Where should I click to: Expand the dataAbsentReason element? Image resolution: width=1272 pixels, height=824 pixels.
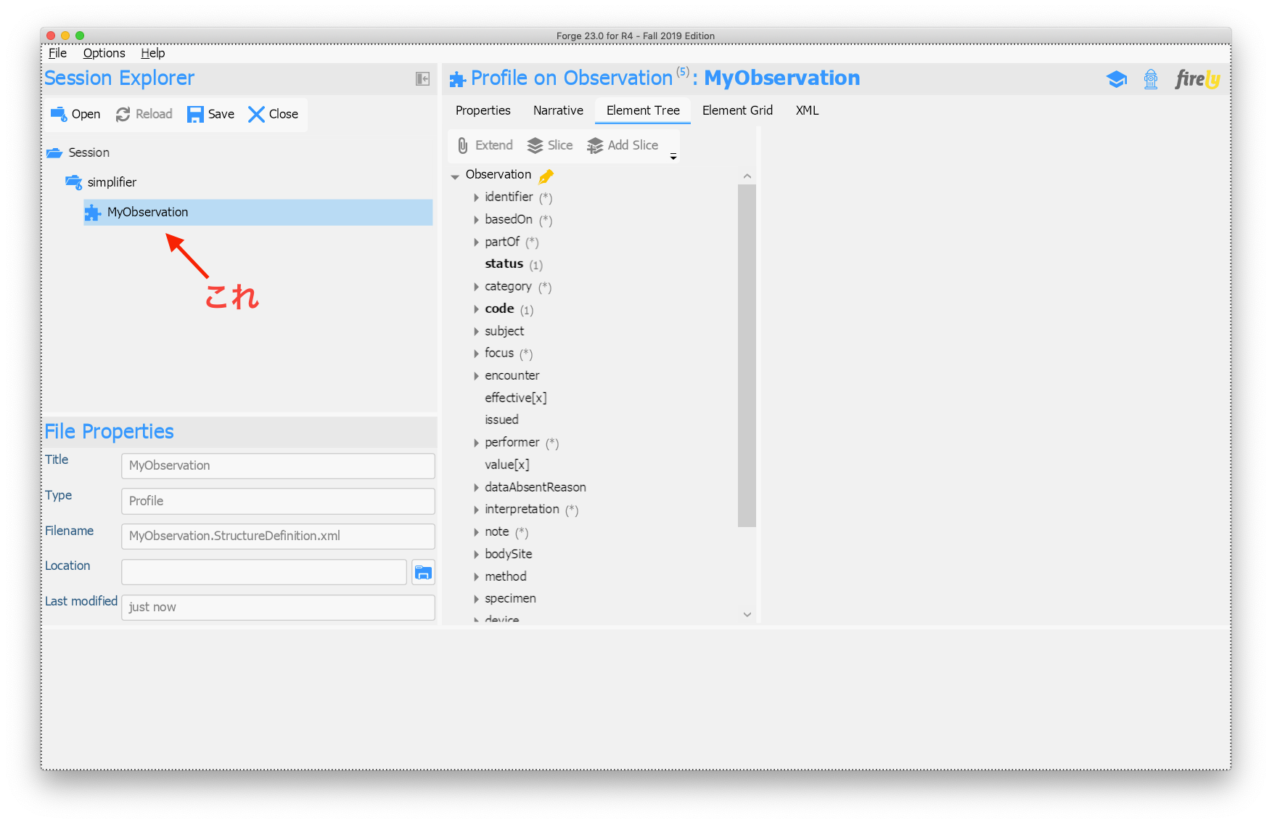click(476, 488)
